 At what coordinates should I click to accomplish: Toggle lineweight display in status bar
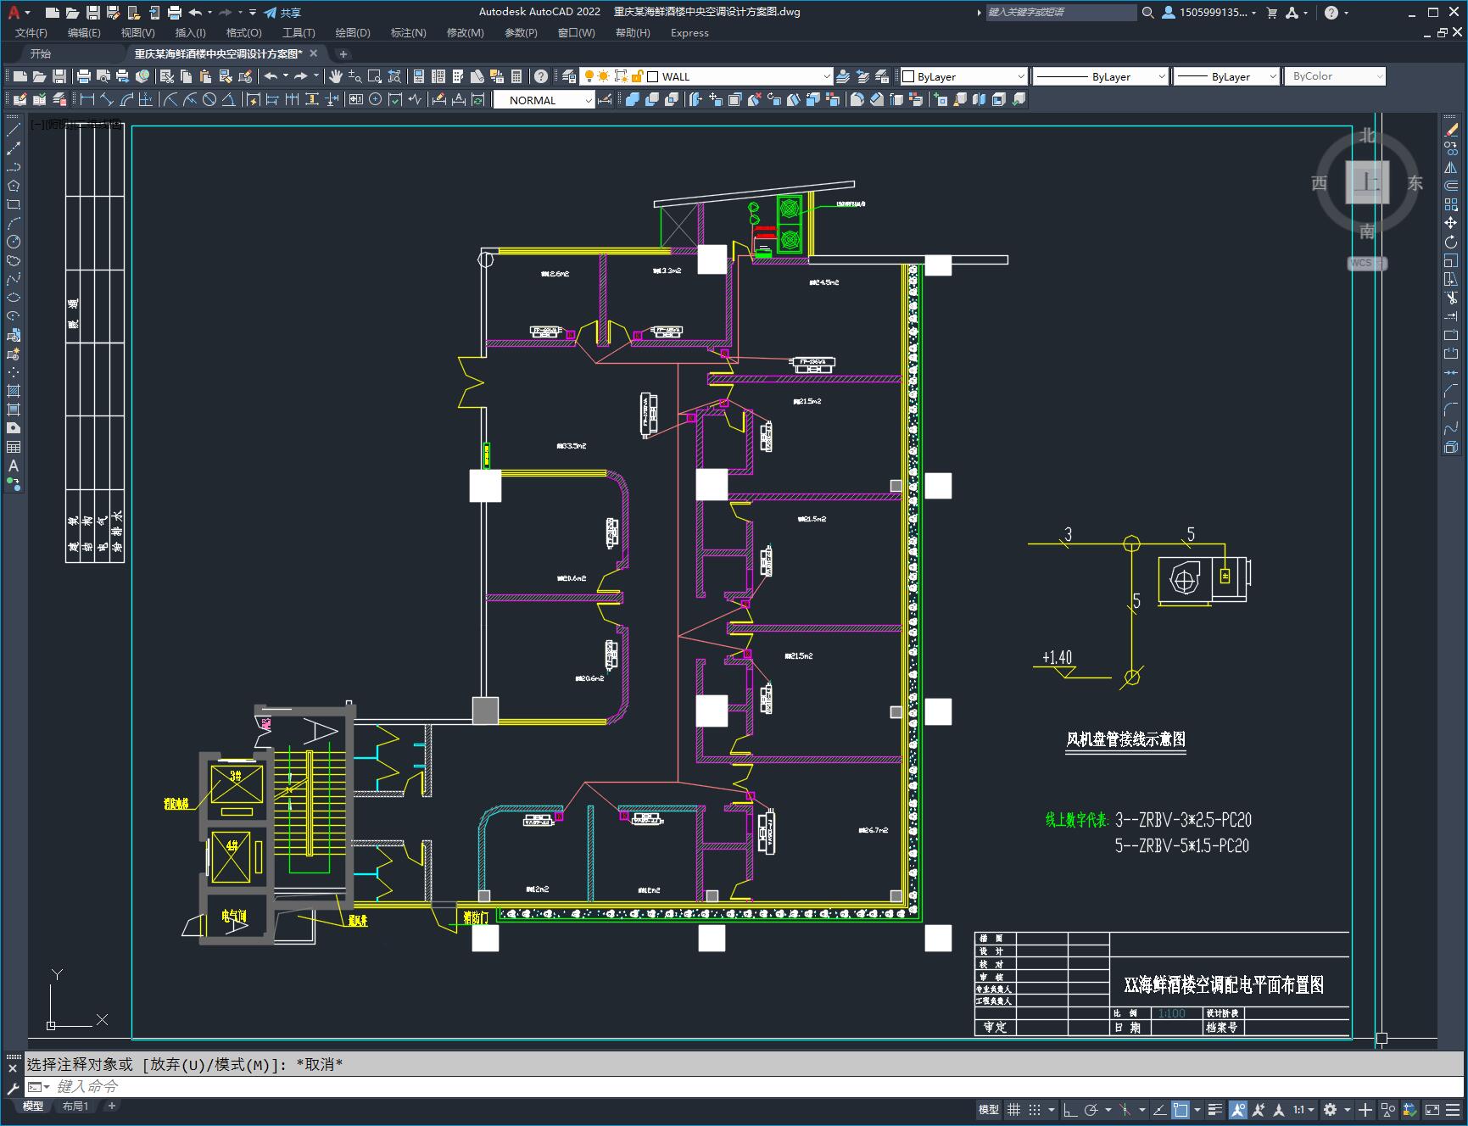(x=1215, y=1109)
